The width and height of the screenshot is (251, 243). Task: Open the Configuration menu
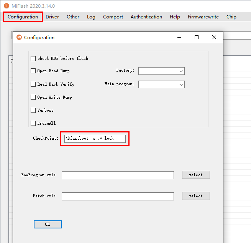pyautogui.click(x=23, y=17)
